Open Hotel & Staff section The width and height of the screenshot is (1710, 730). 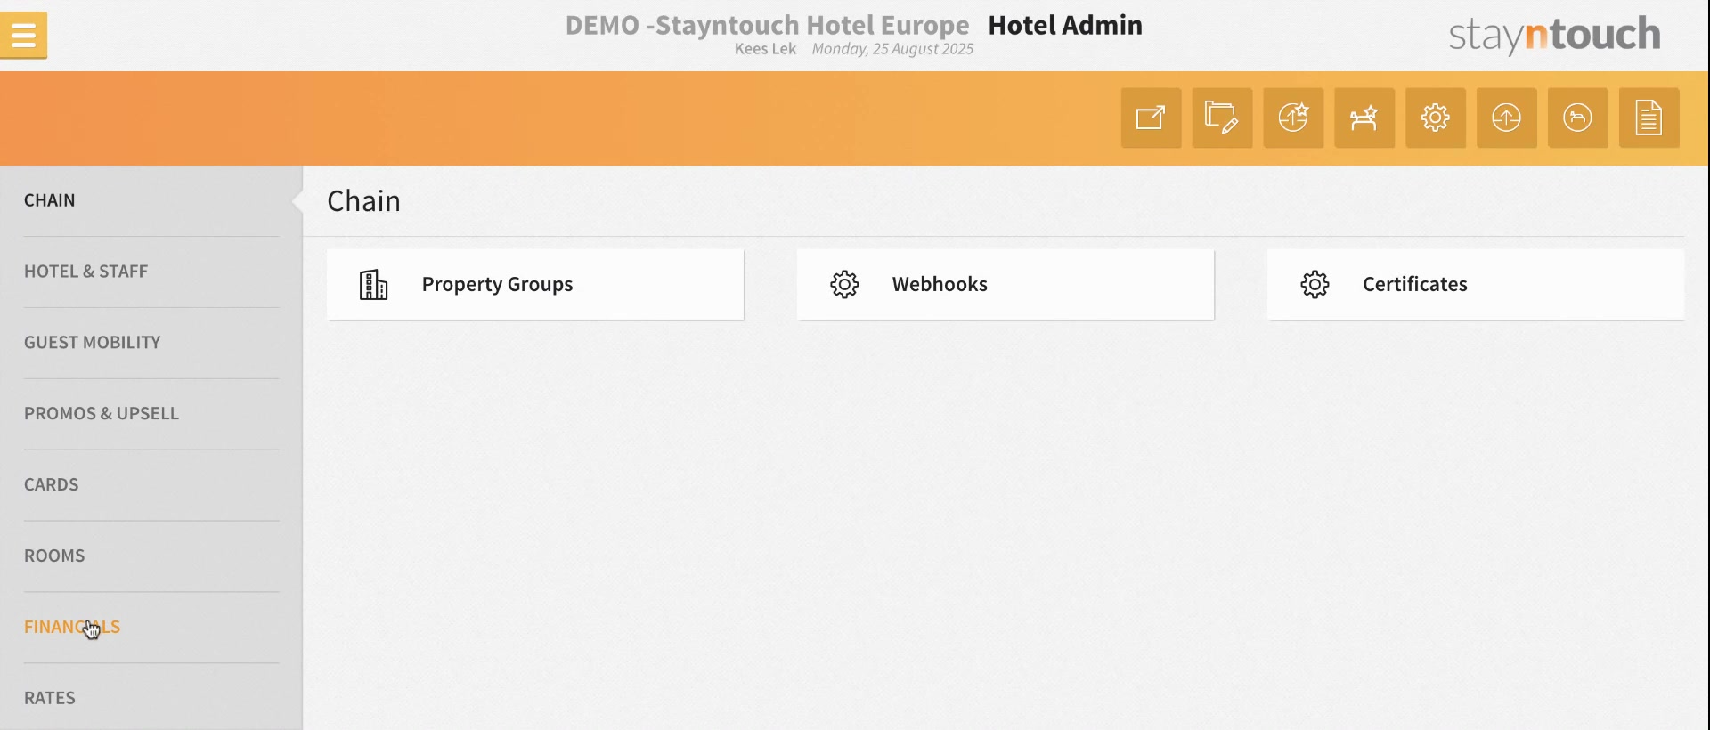pyautogui.click(x=85, y=272)
